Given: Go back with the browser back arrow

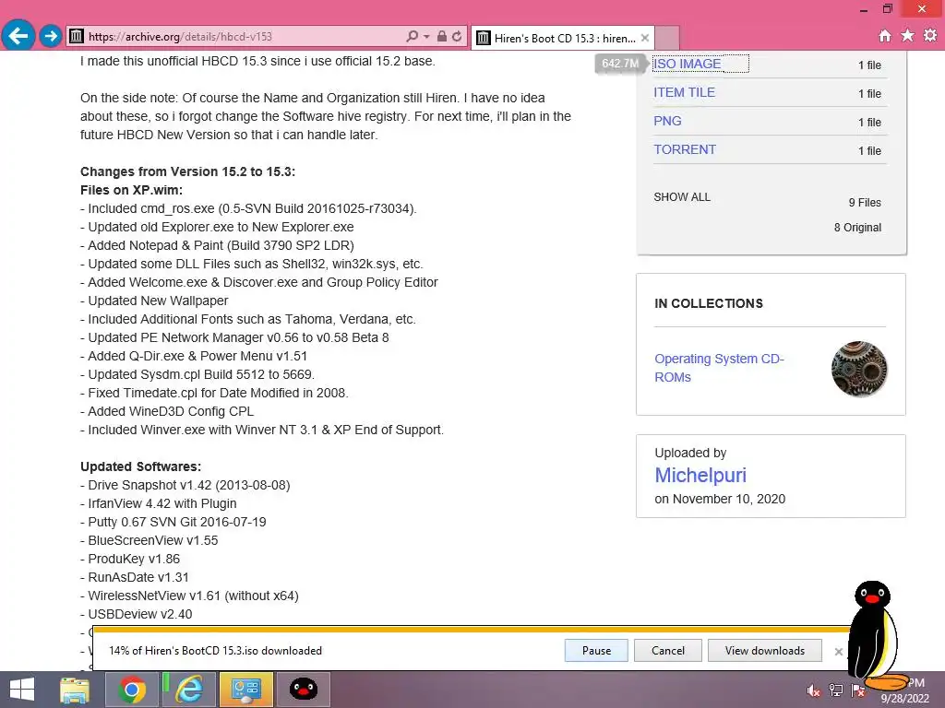Looking at the screenshot, I should point(18,36).
